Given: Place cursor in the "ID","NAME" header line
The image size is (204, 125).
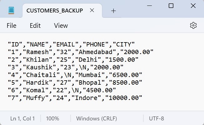Looking at the screenshot, I should click(71, 44).
